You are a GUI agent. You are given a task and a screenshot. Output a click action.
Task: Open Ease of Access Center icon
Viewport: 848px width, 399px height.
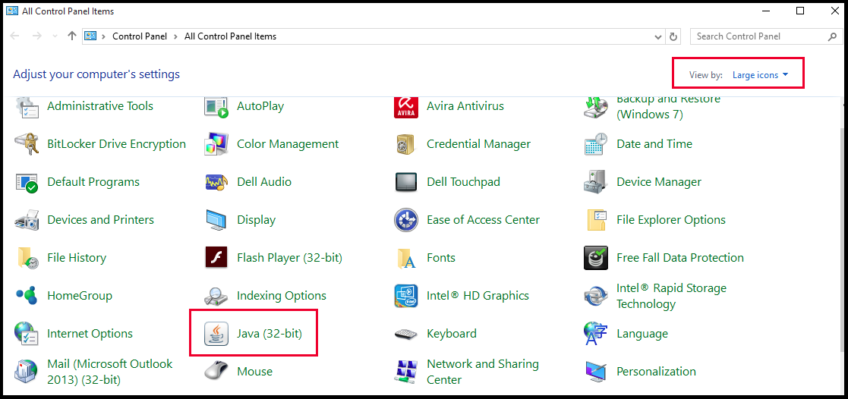click(406, 220)
